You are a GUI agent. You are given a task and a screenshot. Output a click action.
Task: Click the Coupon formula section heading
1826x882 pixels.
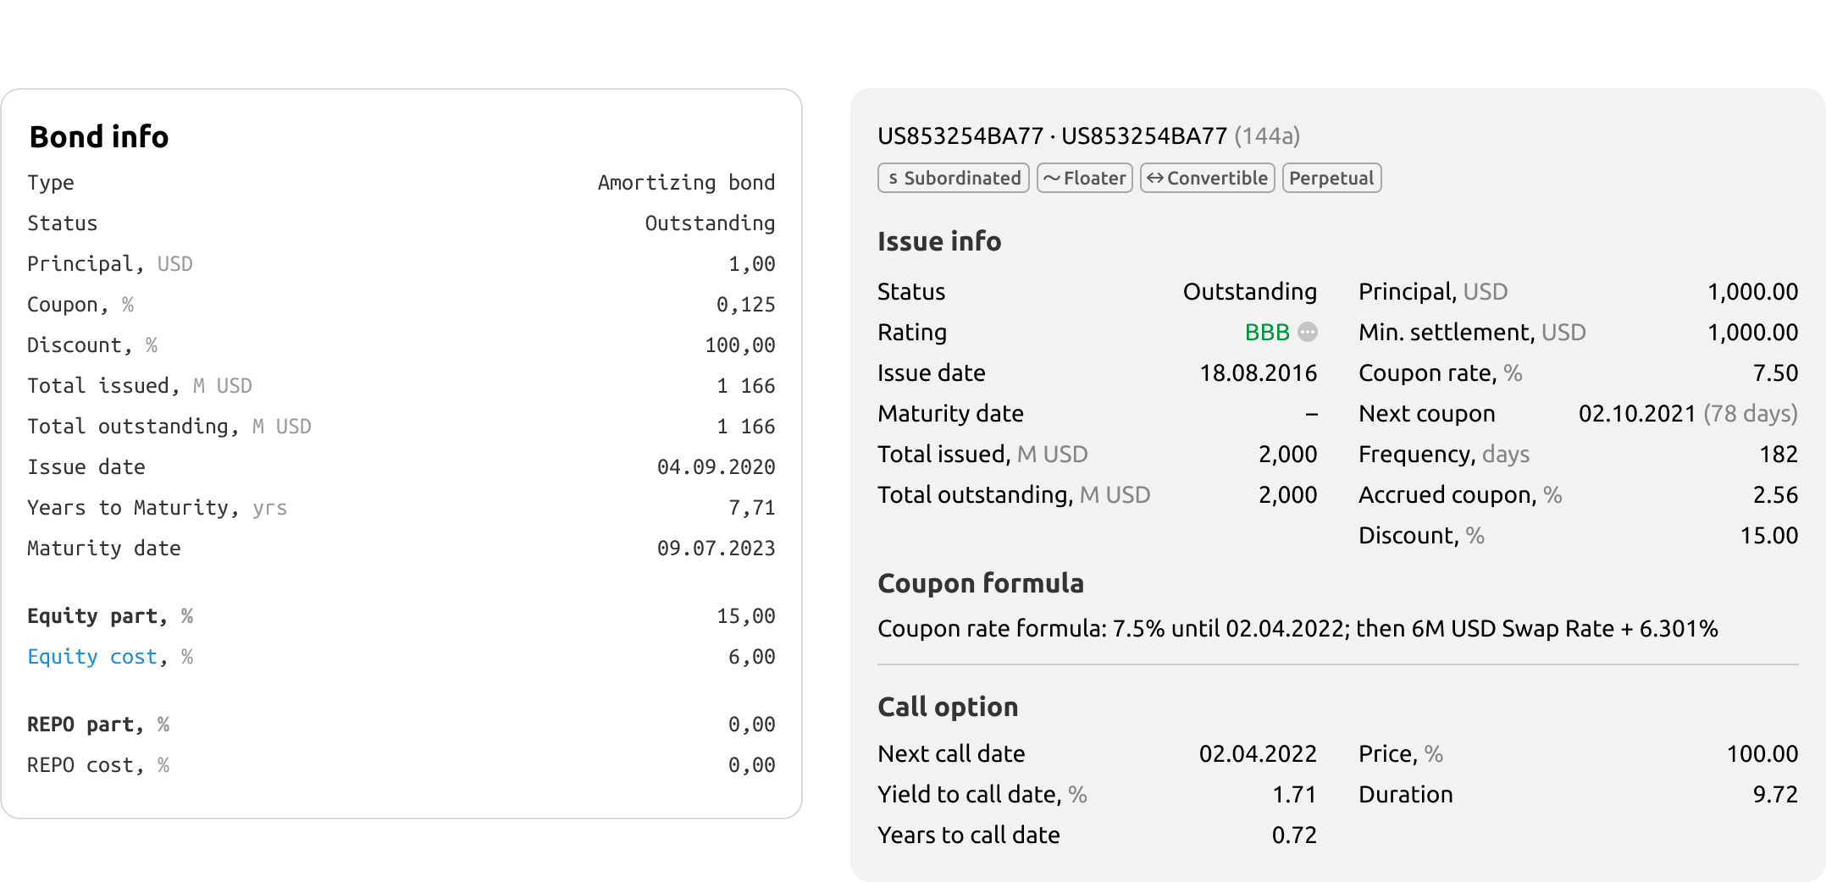[980, 583]
